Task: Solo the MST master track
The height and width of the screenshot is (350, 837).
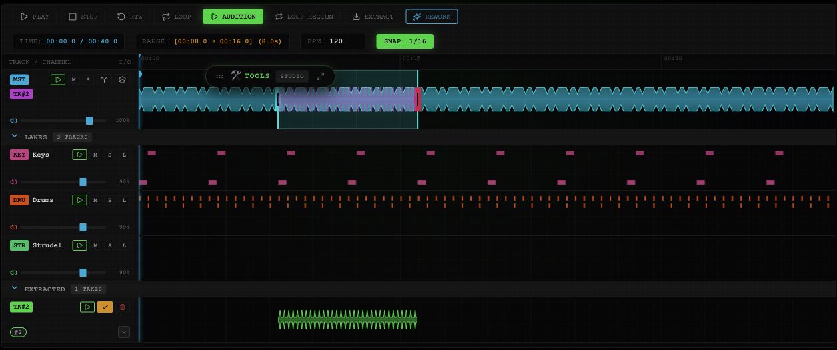Action: coord(88,79)
